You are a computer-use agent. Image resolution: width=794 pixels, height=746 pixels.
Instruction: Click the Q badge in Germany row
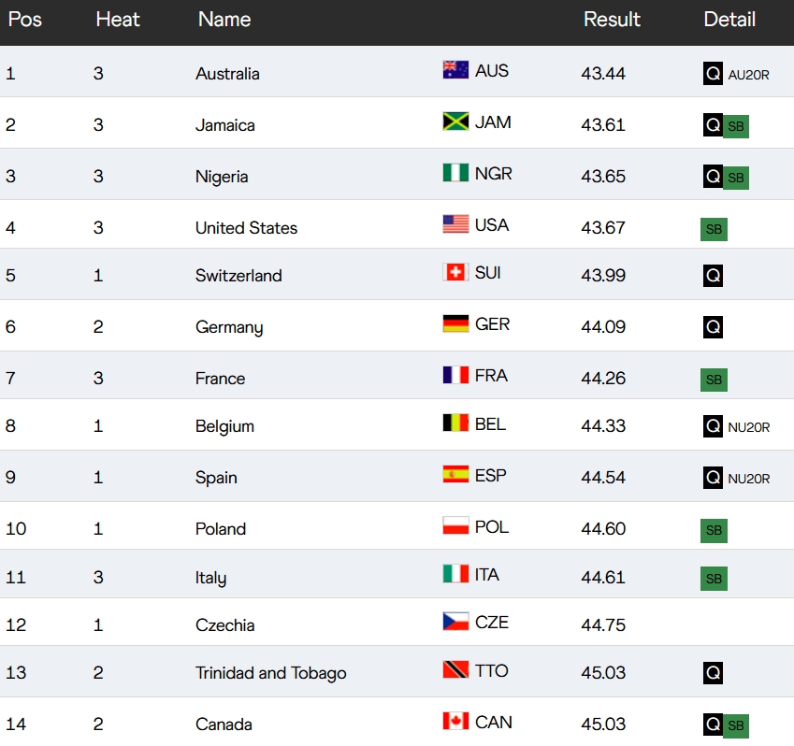[713, 327]
